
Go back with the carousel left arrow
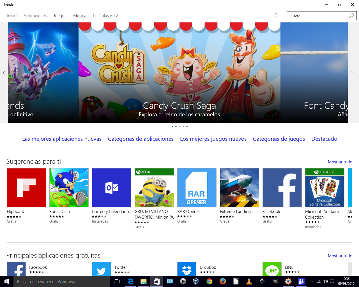[x=4, y=73]
